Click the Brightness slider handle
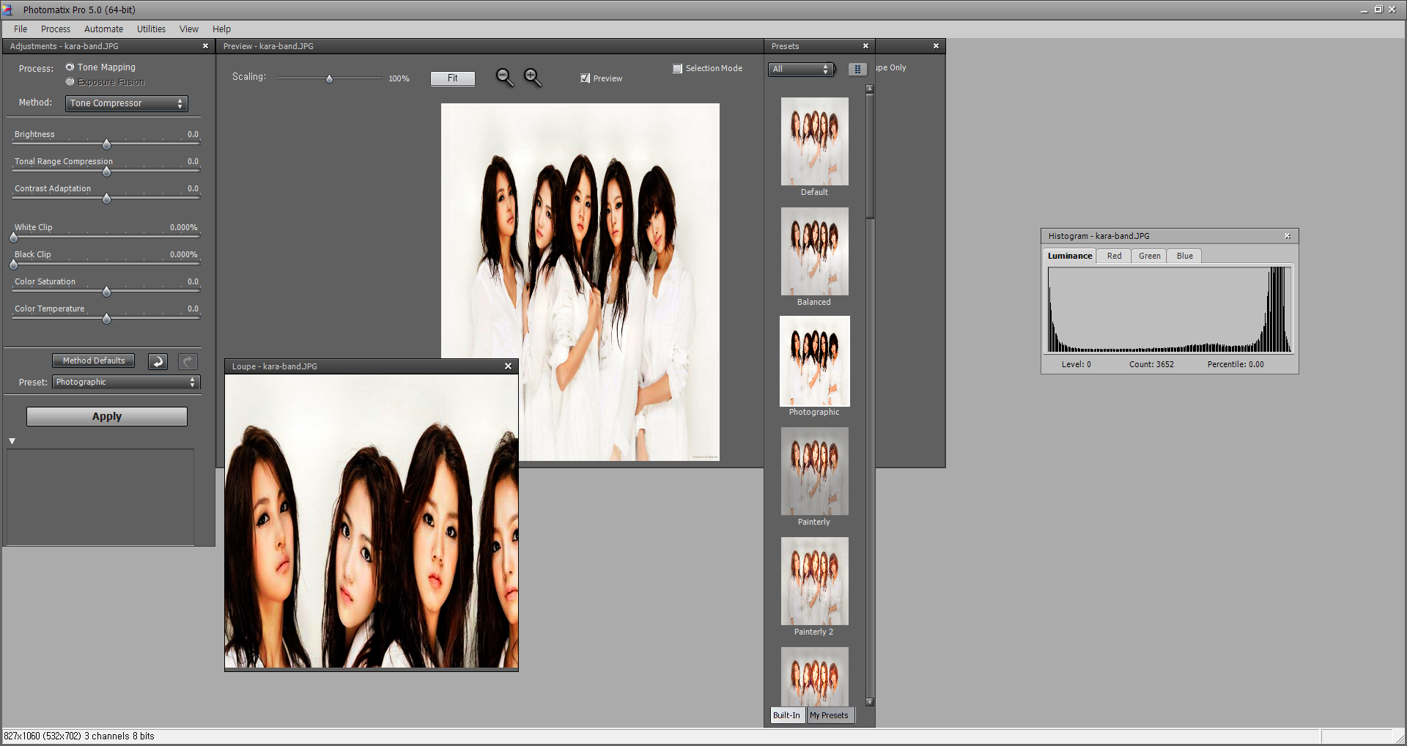 pyautogui.click(x=106, y=144)
